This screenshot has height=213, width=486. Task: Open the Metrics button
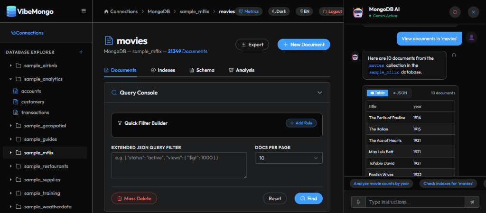coord(249,11)
